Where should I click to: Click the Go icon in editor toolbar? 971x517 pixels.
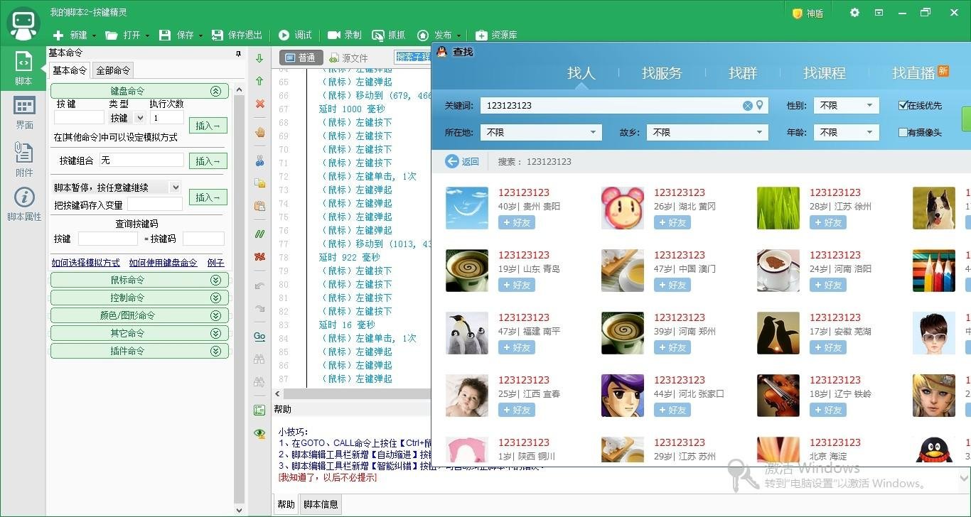(x=259, y=337)
